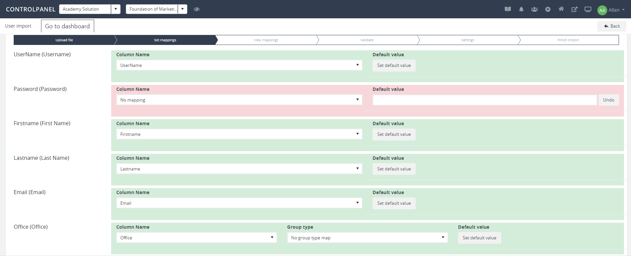Focus the Password default value field
This screenshot has height=256, width=631.
(485, 100)
